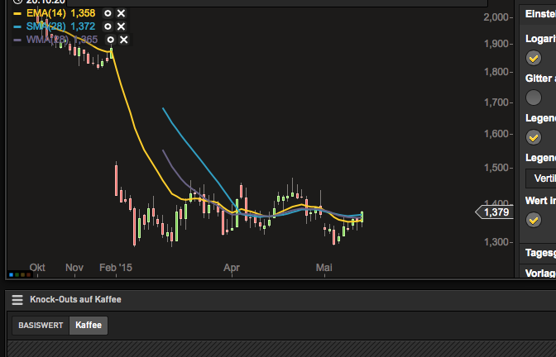
Task: Disable the logarithmic scale checkbox
Action: (x=534, y=58)
